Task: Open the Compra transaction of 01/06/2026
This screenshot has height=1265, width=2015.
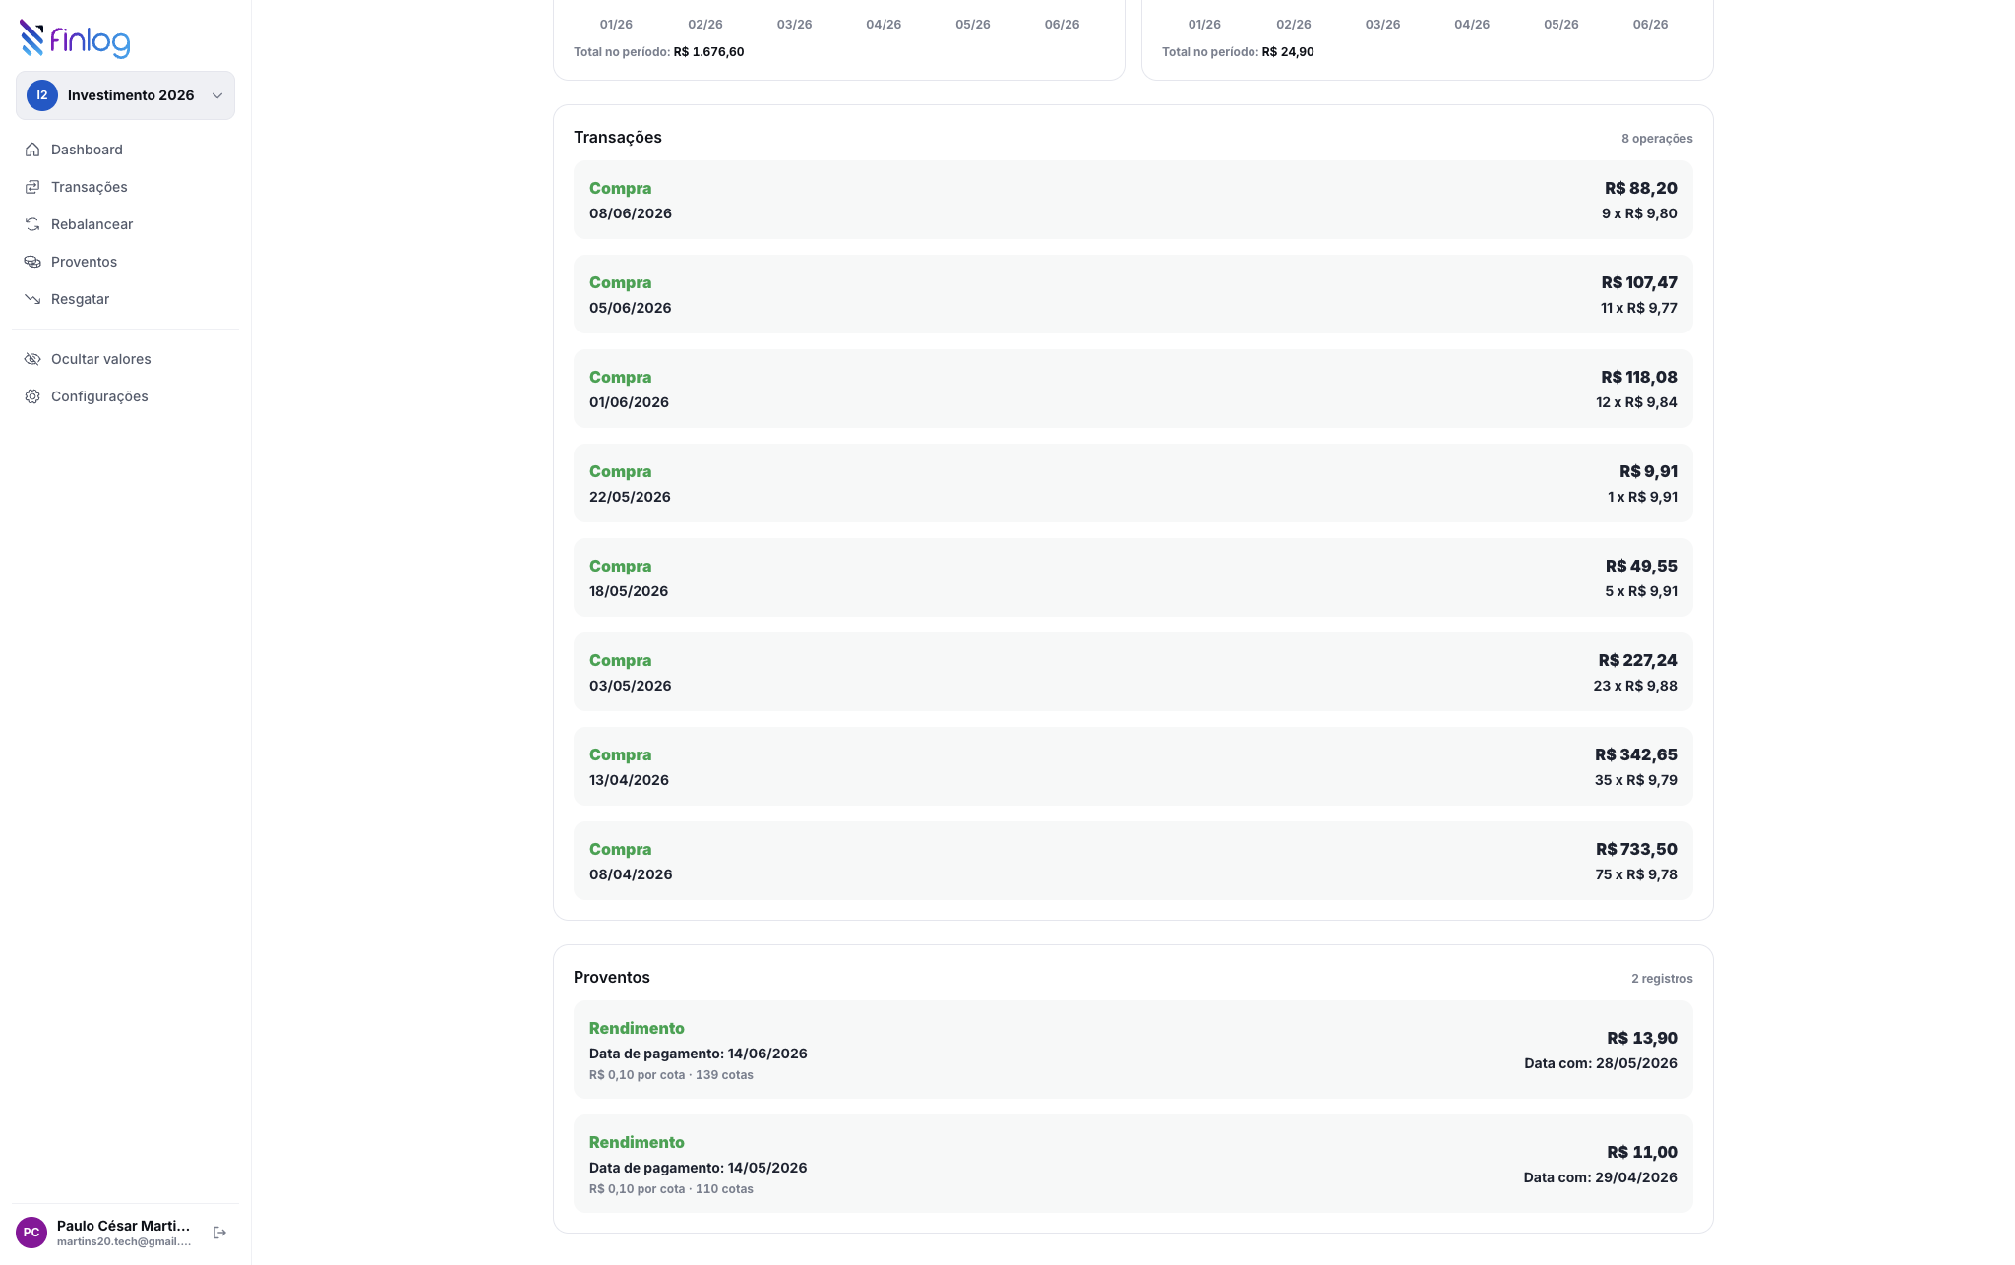Action: coord(1133,389)
